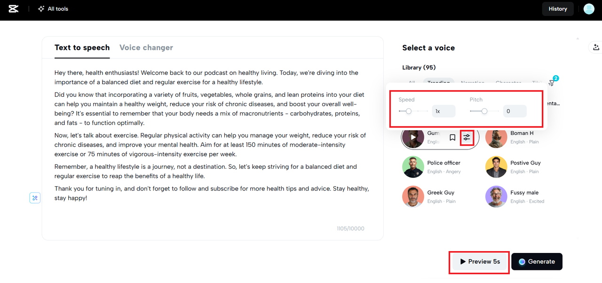This screenshot has height=283, width=602.
Task: Click the Preview 5s button
Action: (480, 261)
